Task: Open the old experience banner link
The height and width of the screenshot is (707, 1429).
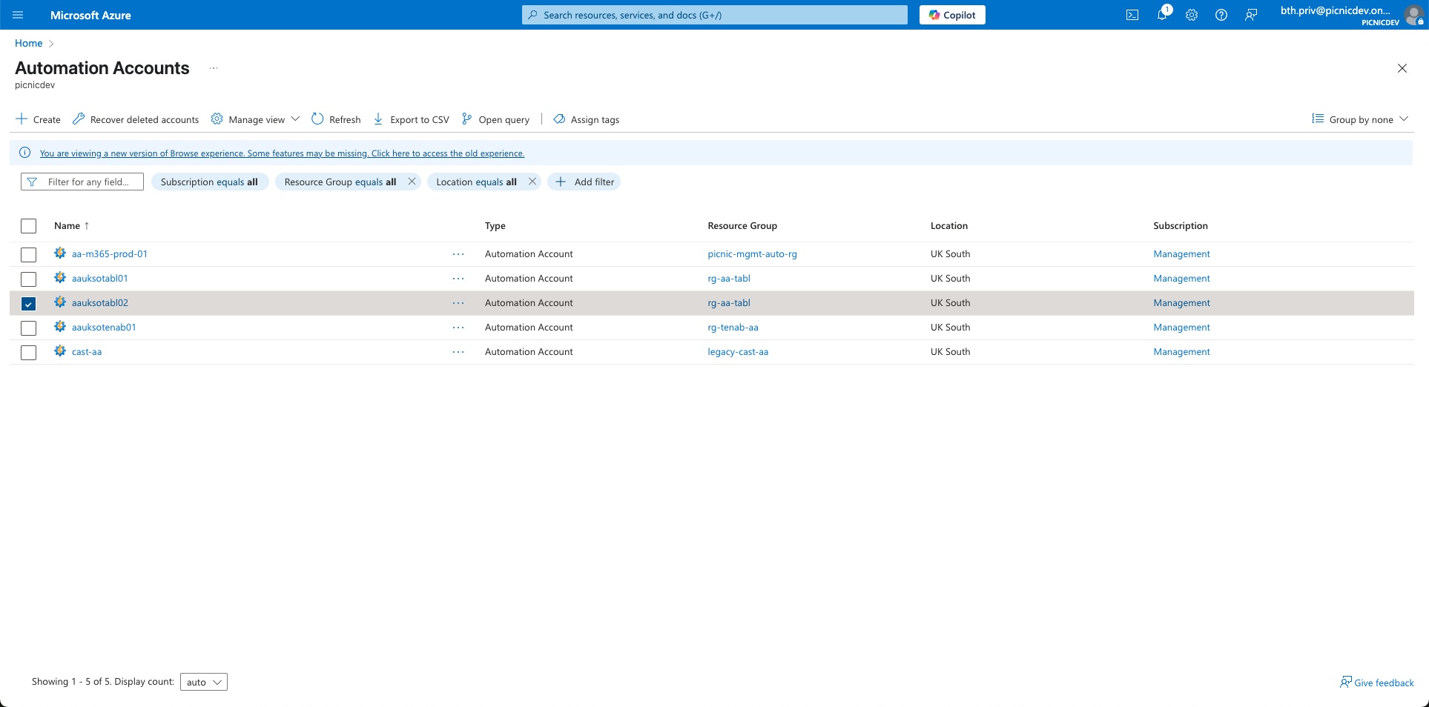Action: (x=282, y=153)
